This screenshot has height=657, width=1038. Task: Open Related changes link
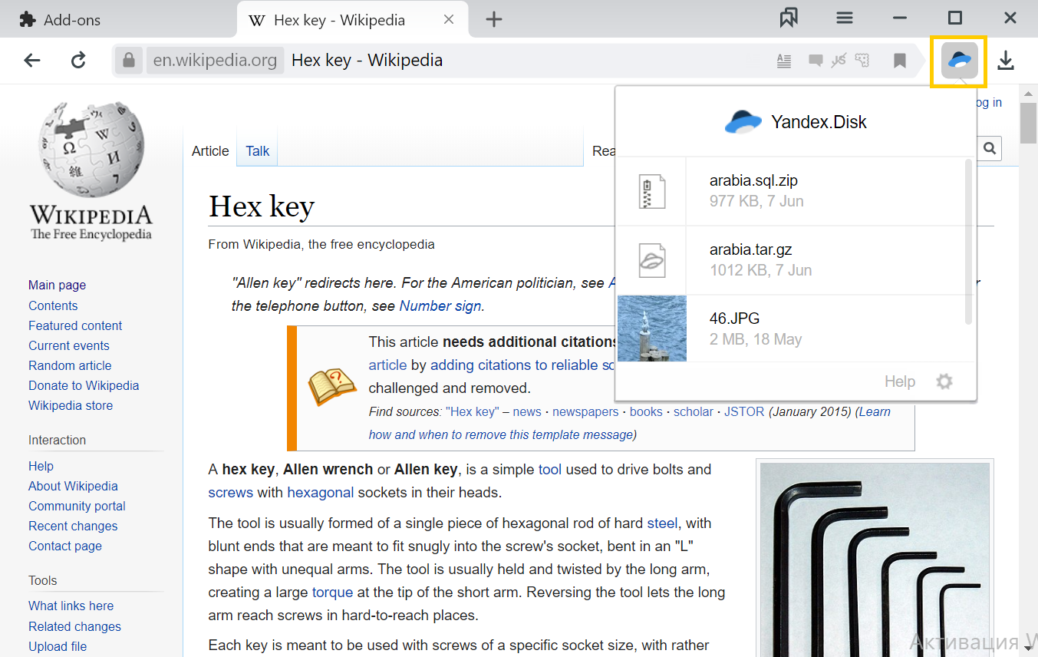74,626
